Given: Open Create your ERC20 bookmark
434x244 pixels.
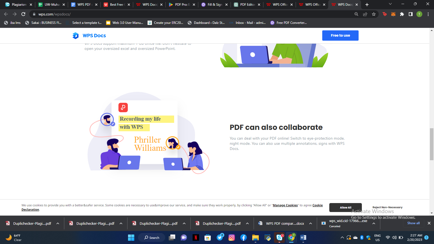Looking at the screenshot, I should (x=165, y=23).
